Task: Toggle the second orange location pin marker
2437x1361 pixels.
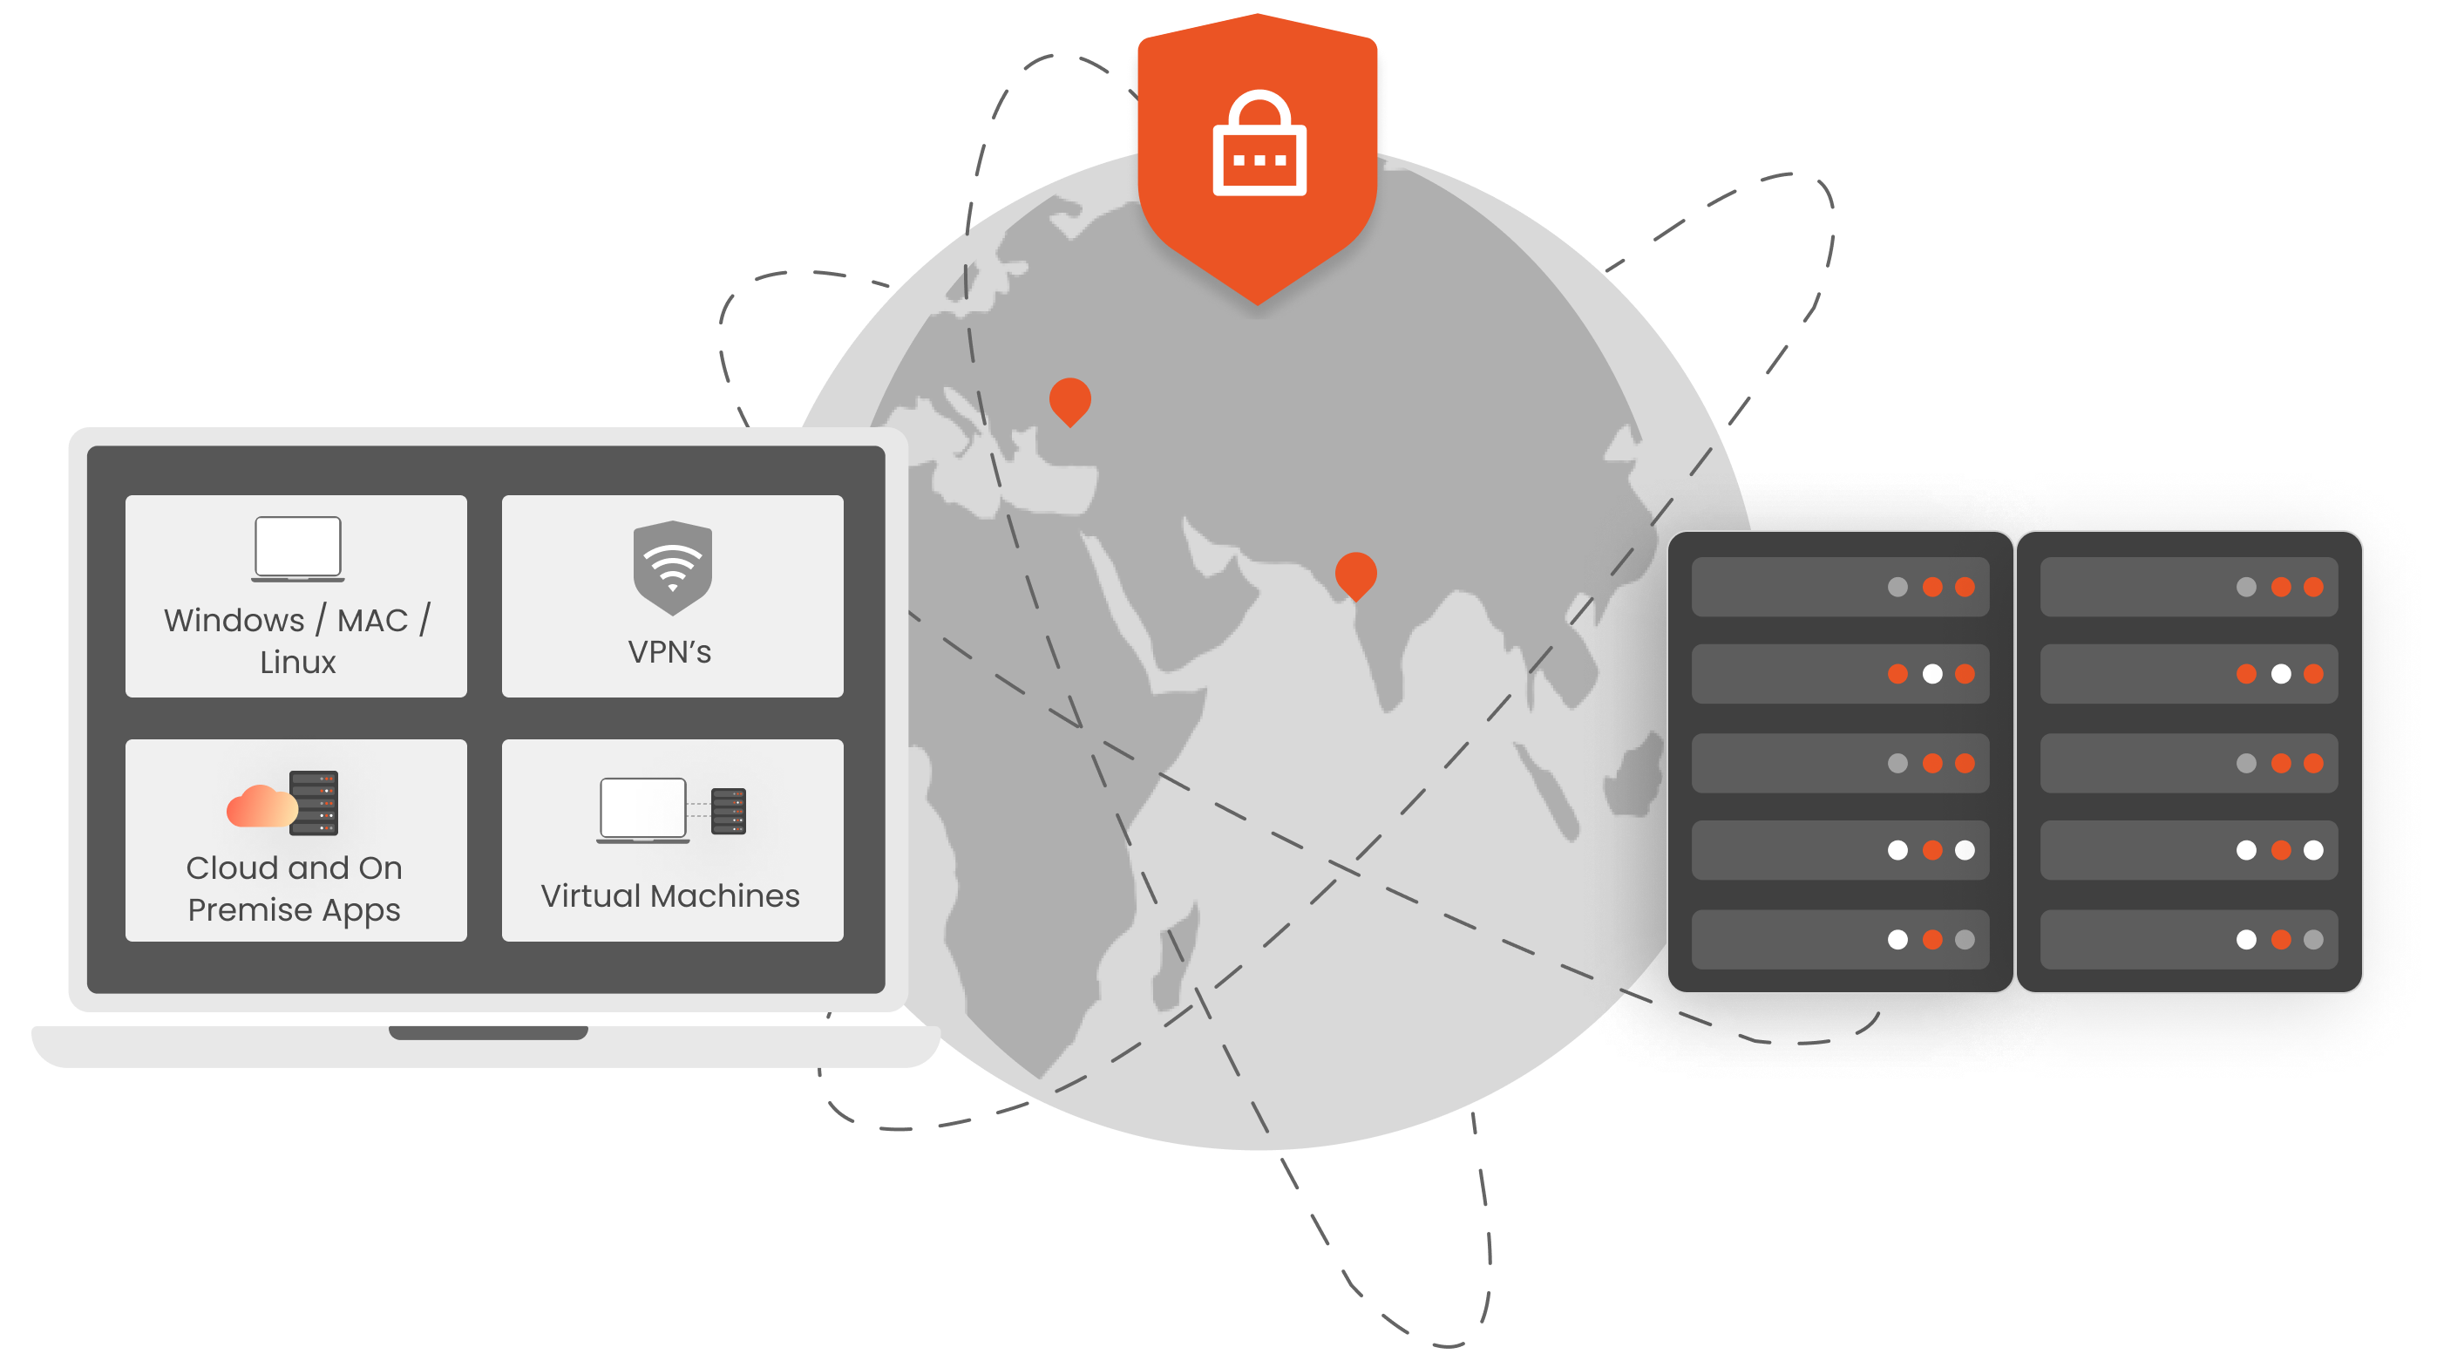Action: click(x=1351, y=571)
